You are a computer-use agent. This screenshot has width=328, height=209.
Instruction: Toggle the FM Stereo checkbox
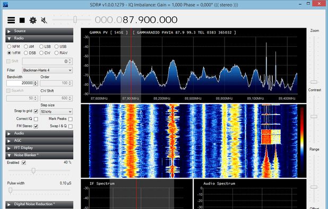(36, 126)
